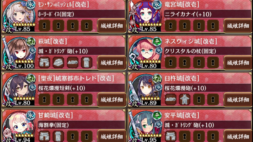Open 城娘詳細 for モン・サン=ミッシェル

point(112,26)
